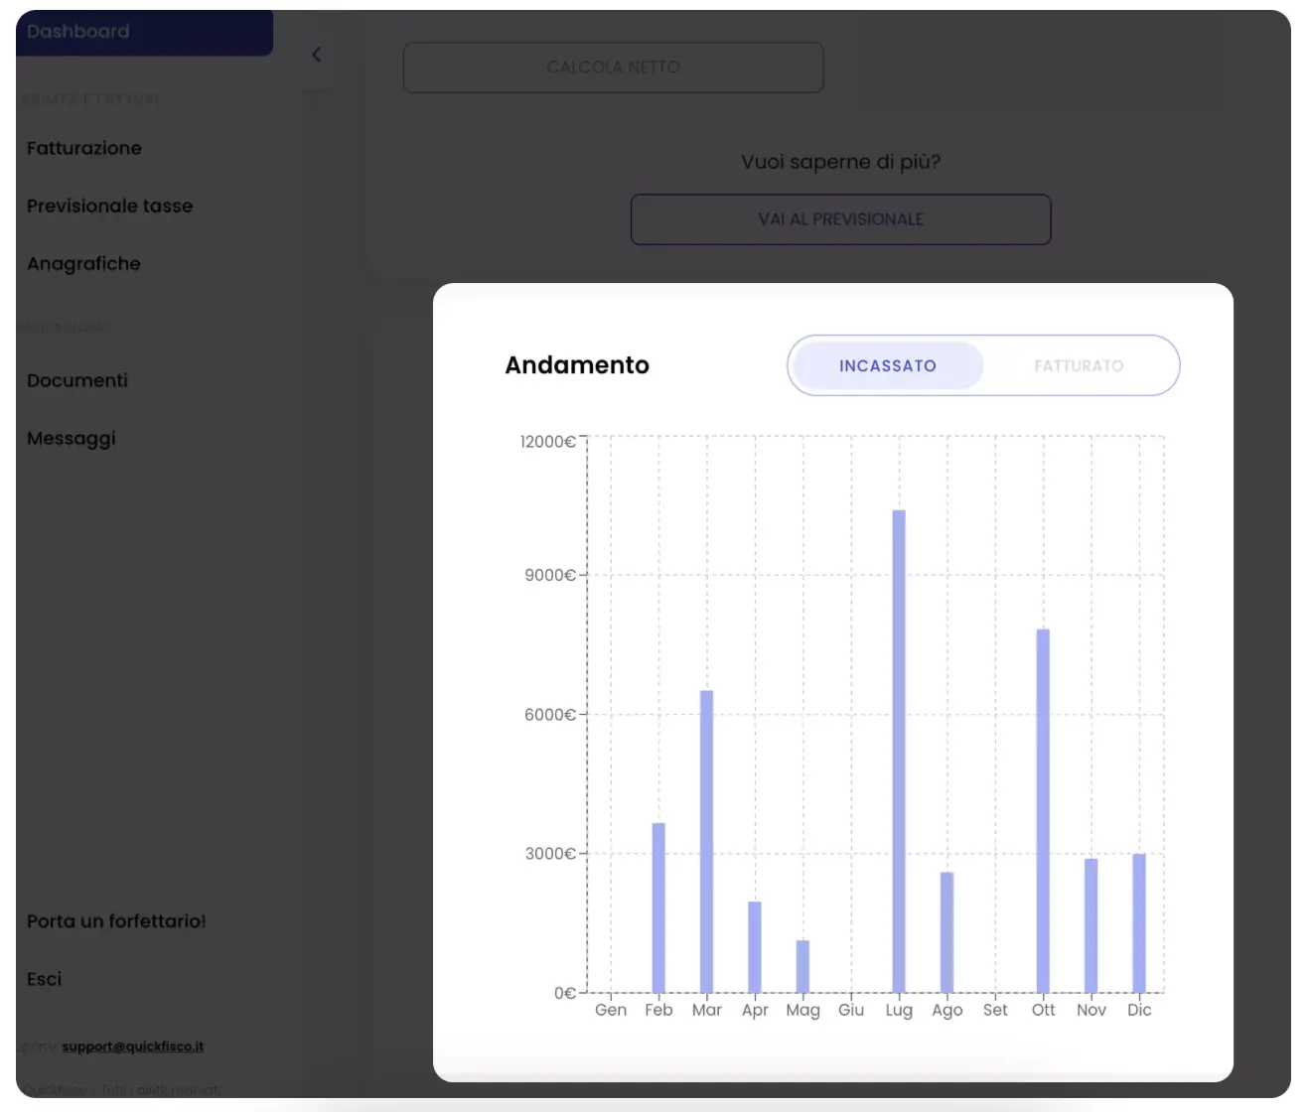Collapse the sidebar with the chevron icon
Screen dimensions: 1309x1112
point(316,55)
